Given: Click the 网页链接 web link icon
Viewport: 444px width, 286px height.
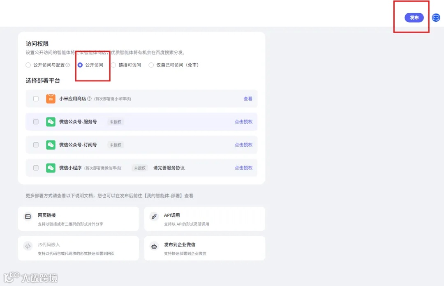Looking at the screenshot, I should pos(28,216).
